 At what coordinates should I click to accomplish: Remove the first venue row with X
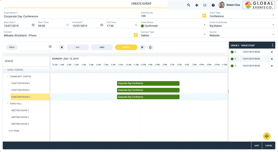[272, 52]
